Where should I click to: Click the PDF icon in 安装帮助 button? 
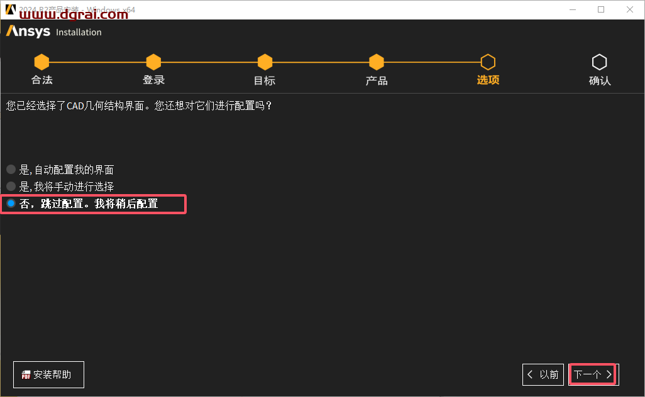click(x=26, y=375)
